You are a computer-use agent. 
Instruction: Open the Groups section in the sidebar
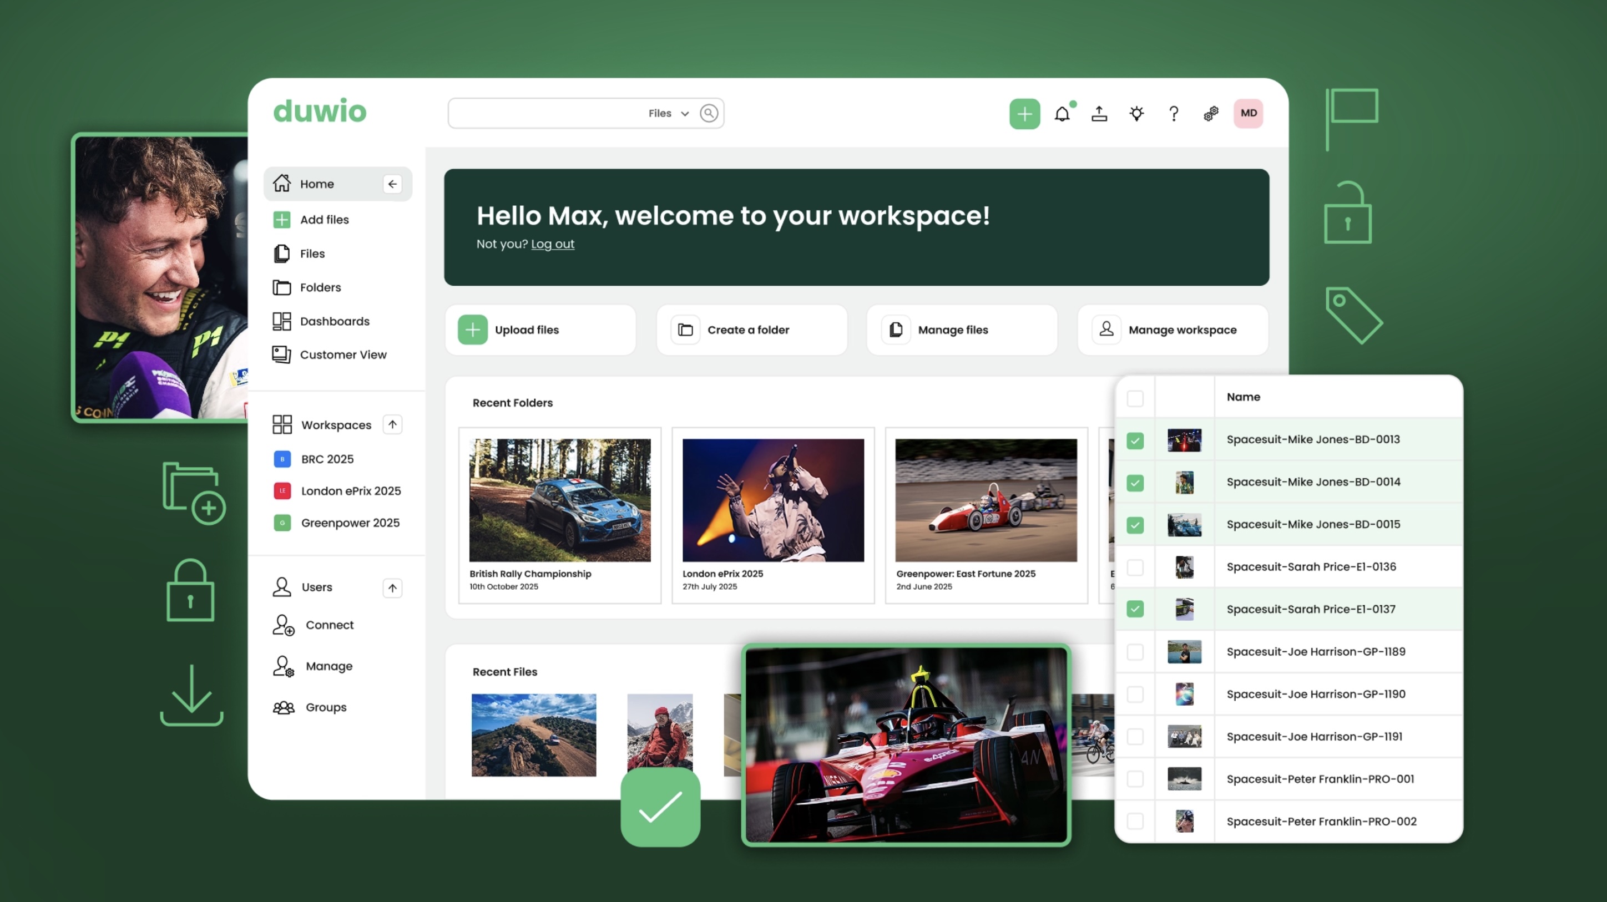coord(325,707)
